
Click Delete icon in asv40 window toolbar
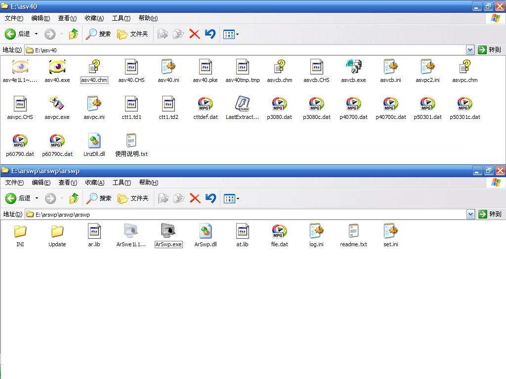pos(195,34)
